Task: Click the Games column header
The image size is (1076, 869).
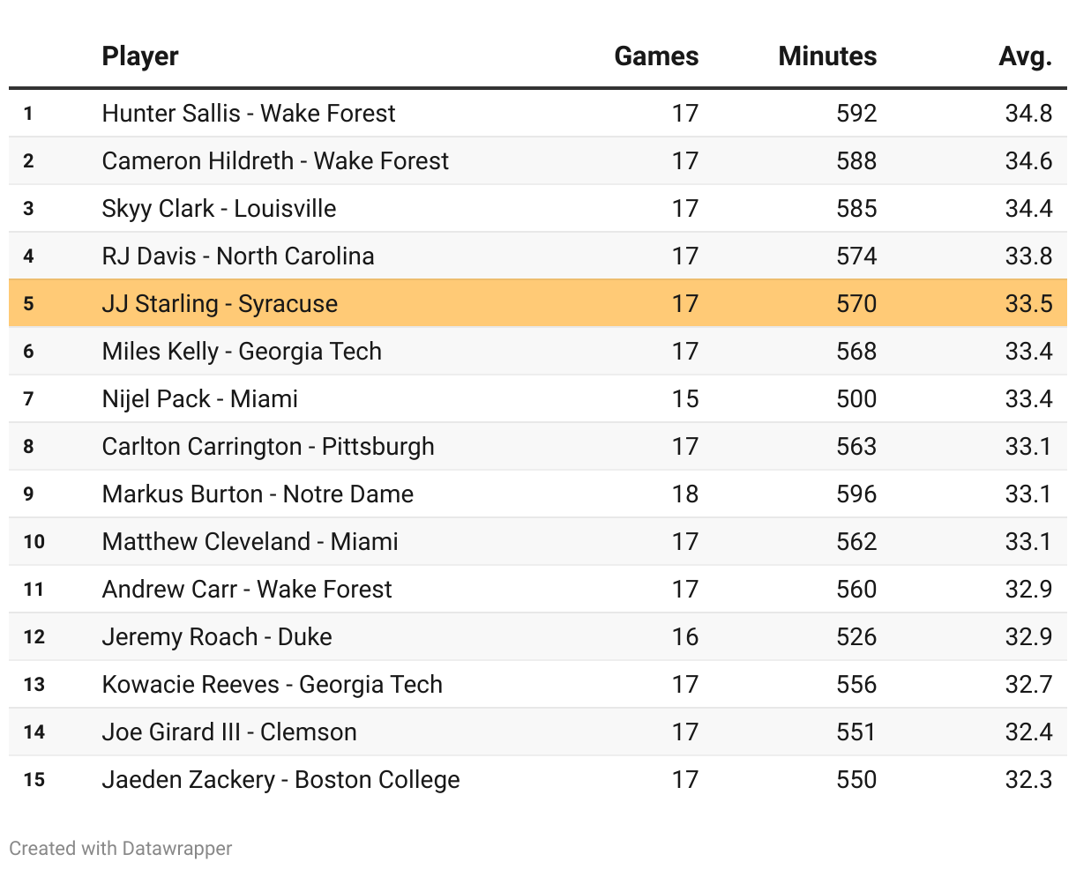Action: (656, 56)
